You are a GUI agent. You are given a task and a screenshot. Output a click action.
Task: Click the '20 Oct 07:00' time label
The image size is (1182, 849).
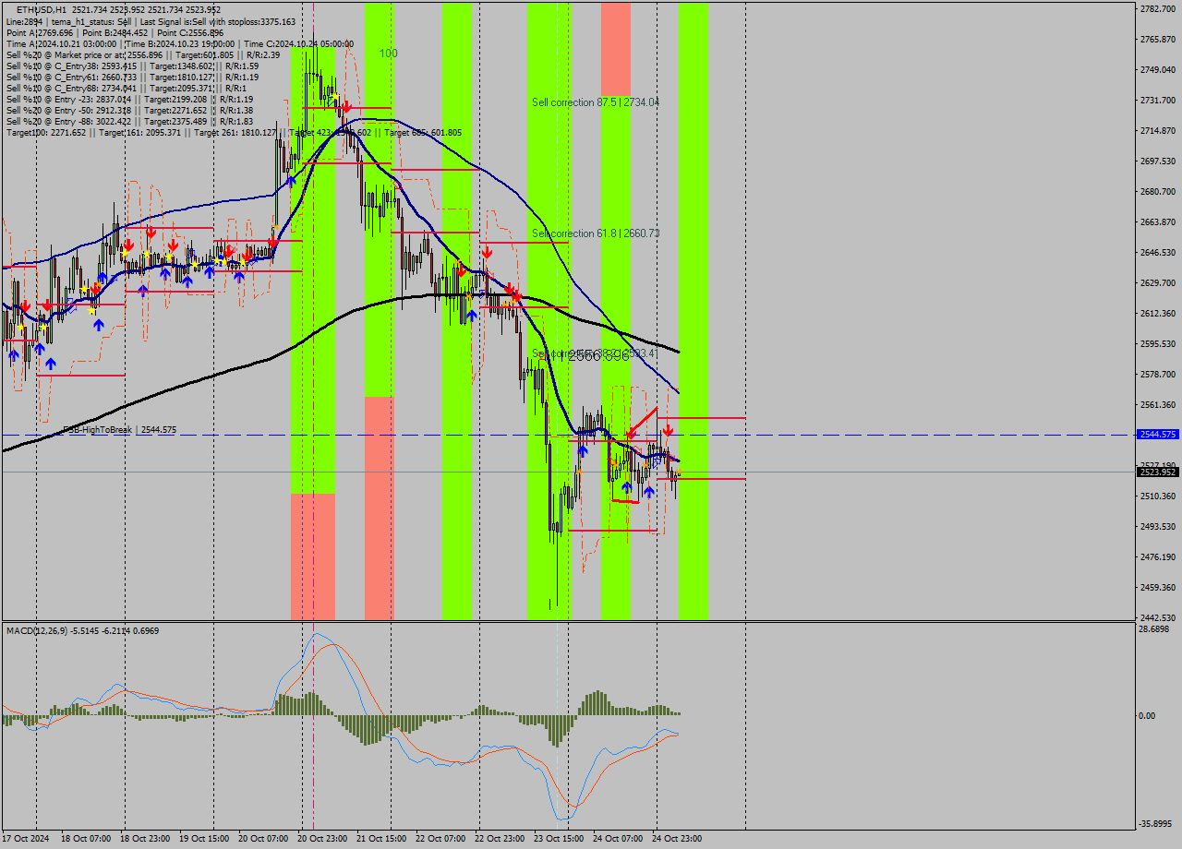pyautogui.click(x=265, y=839)
